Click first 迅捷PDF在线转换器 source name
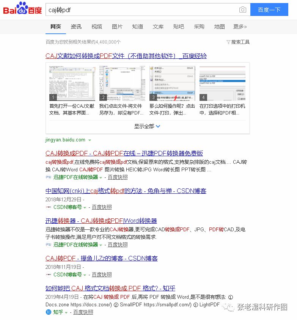The image size is (297, 320). [x=76, y=177]
